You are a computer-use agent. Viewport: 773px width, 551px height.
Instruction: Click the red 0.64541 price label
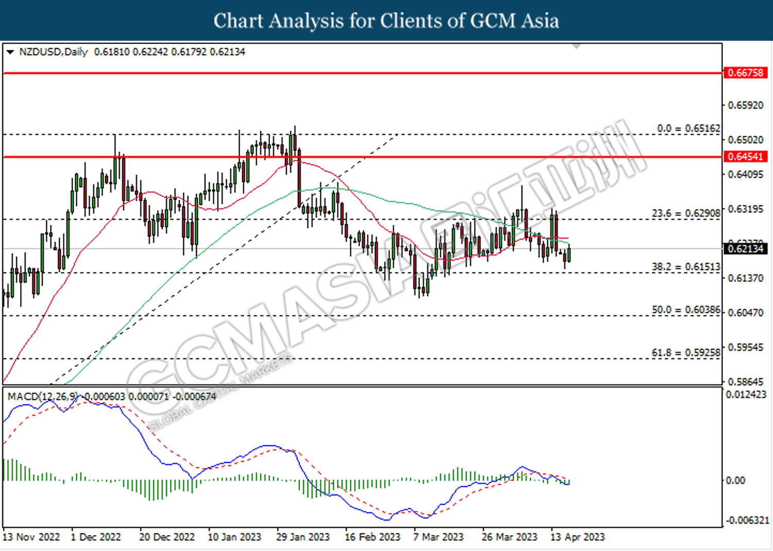745,156
